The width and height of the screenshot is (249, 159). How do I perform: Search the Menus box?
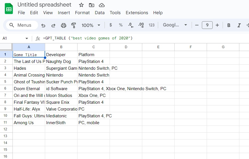(x=22, y=25)
